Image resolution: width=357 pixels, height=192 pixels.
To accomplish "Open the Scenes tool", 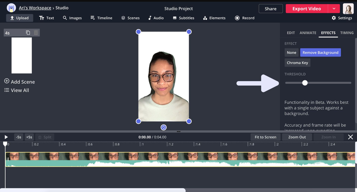I will [x=130, y=18].
